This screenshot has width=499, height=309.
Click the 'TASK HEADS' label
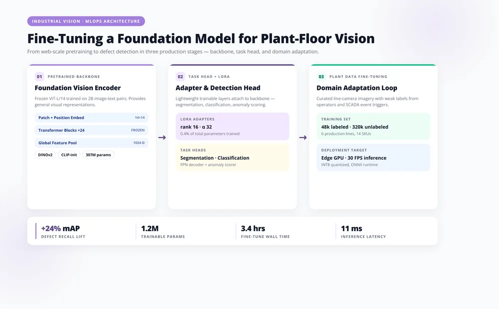click(193, 150)
